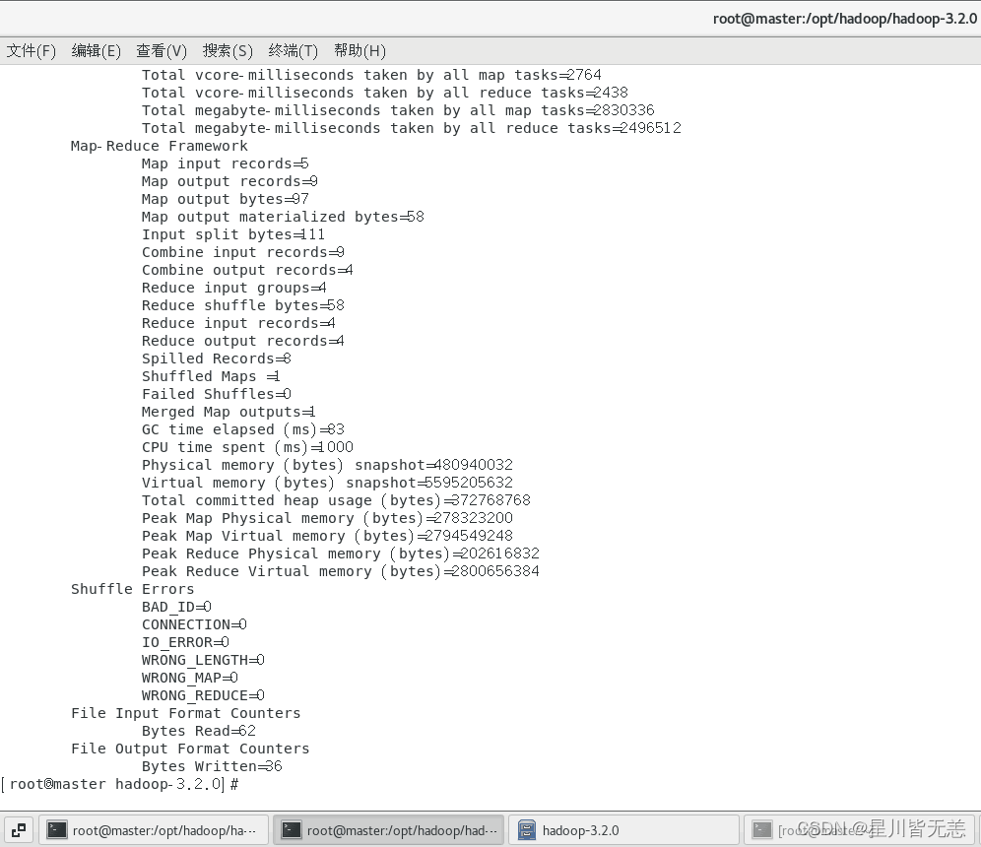Click the terminal icon on the first taskbar entry
Screen dimensions: 981x847
(x=56, y=829)
